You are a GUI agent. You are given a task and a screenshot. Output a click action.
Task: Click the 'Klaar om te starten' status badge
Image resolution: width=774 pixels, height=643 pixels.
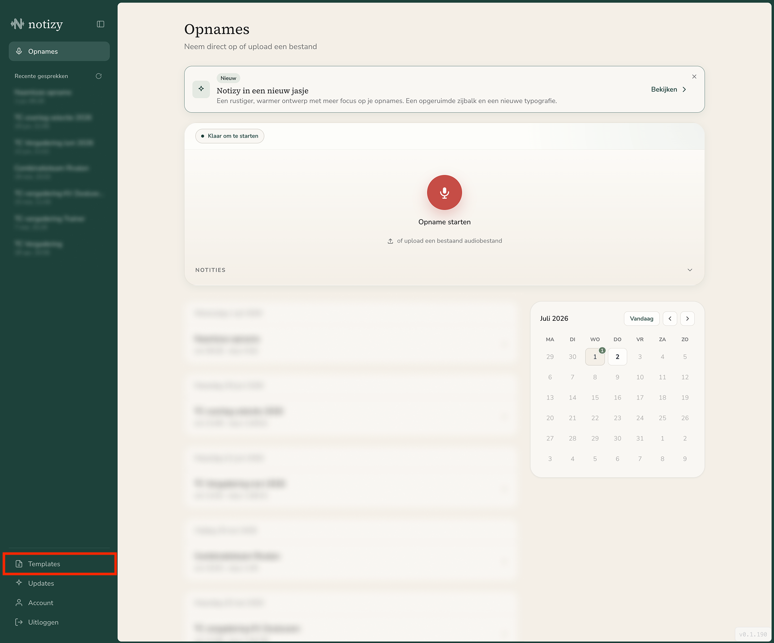pyautogui.click(x=230, y=136)
